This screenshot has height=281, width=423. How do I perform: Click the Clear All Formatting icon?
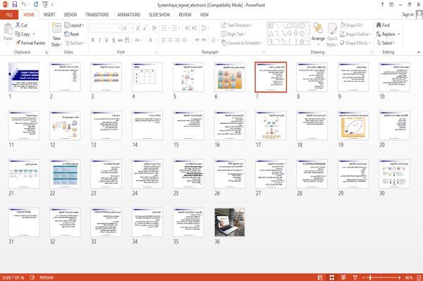(154, 28)
